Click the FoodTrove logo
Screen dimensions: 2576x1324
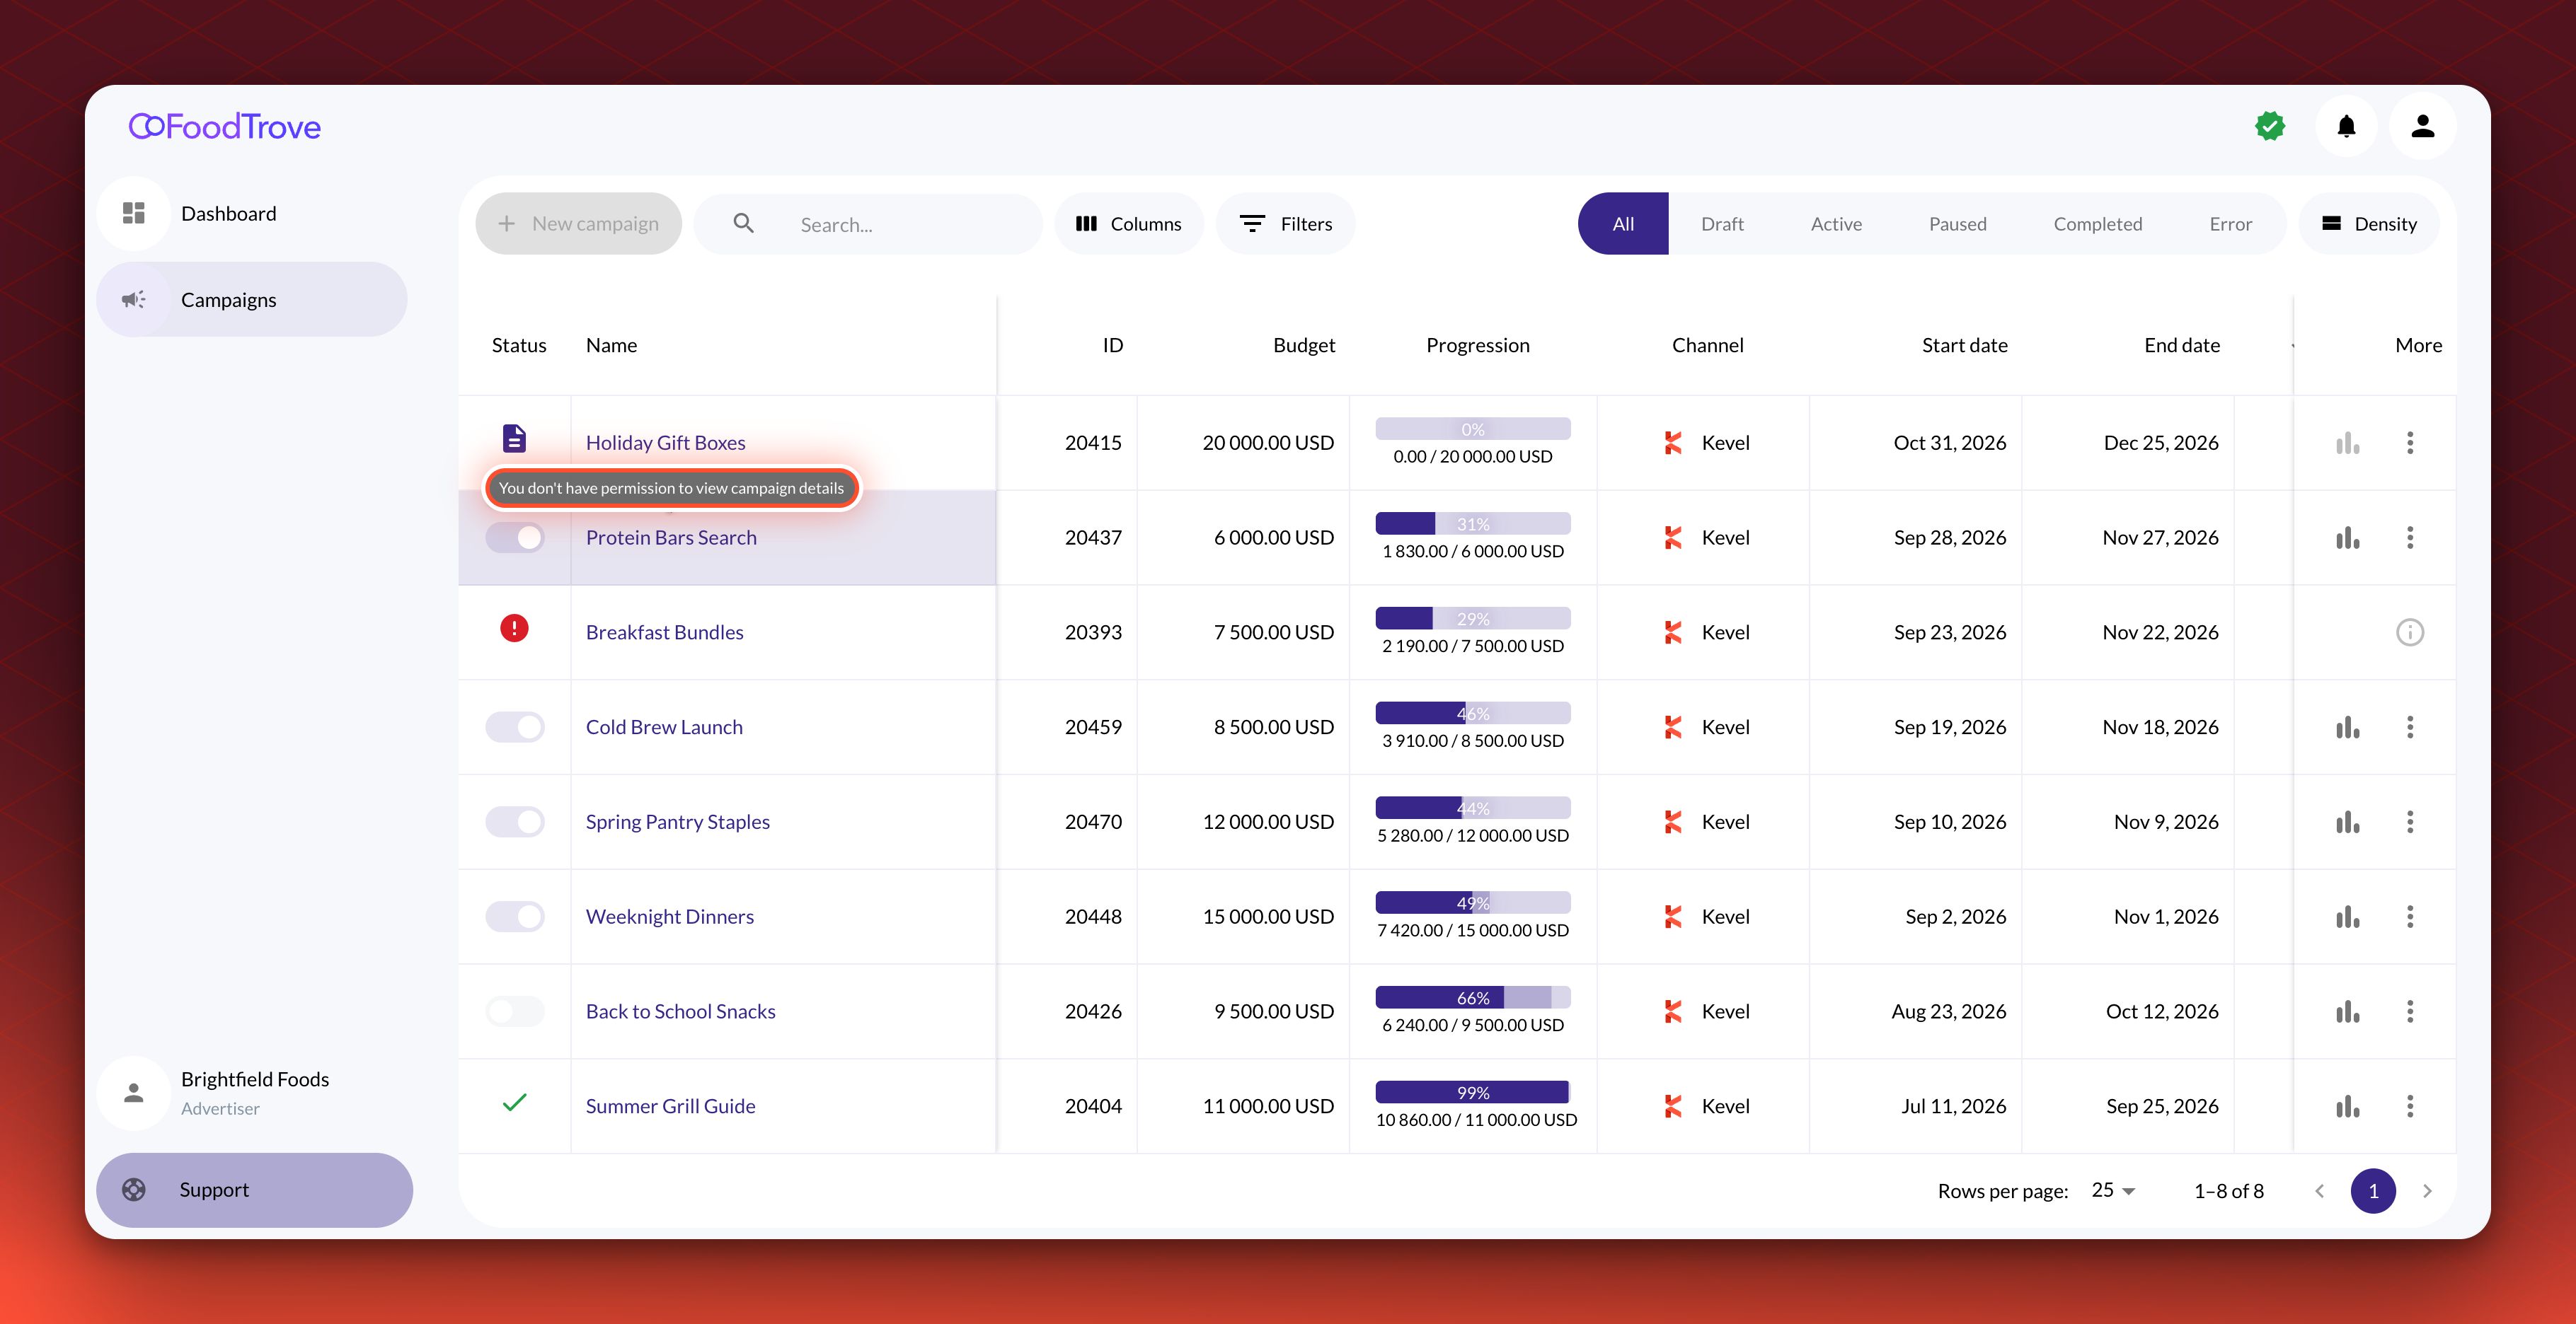[225, 126]
